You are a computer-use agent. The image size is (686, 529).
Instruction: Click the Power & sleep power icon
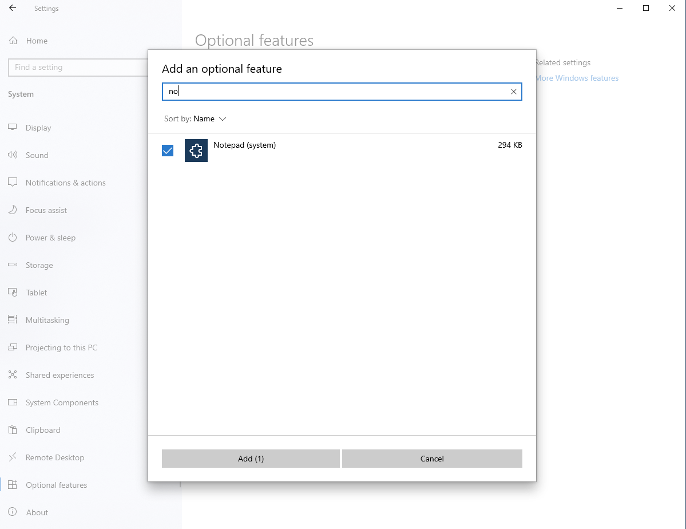13,238
